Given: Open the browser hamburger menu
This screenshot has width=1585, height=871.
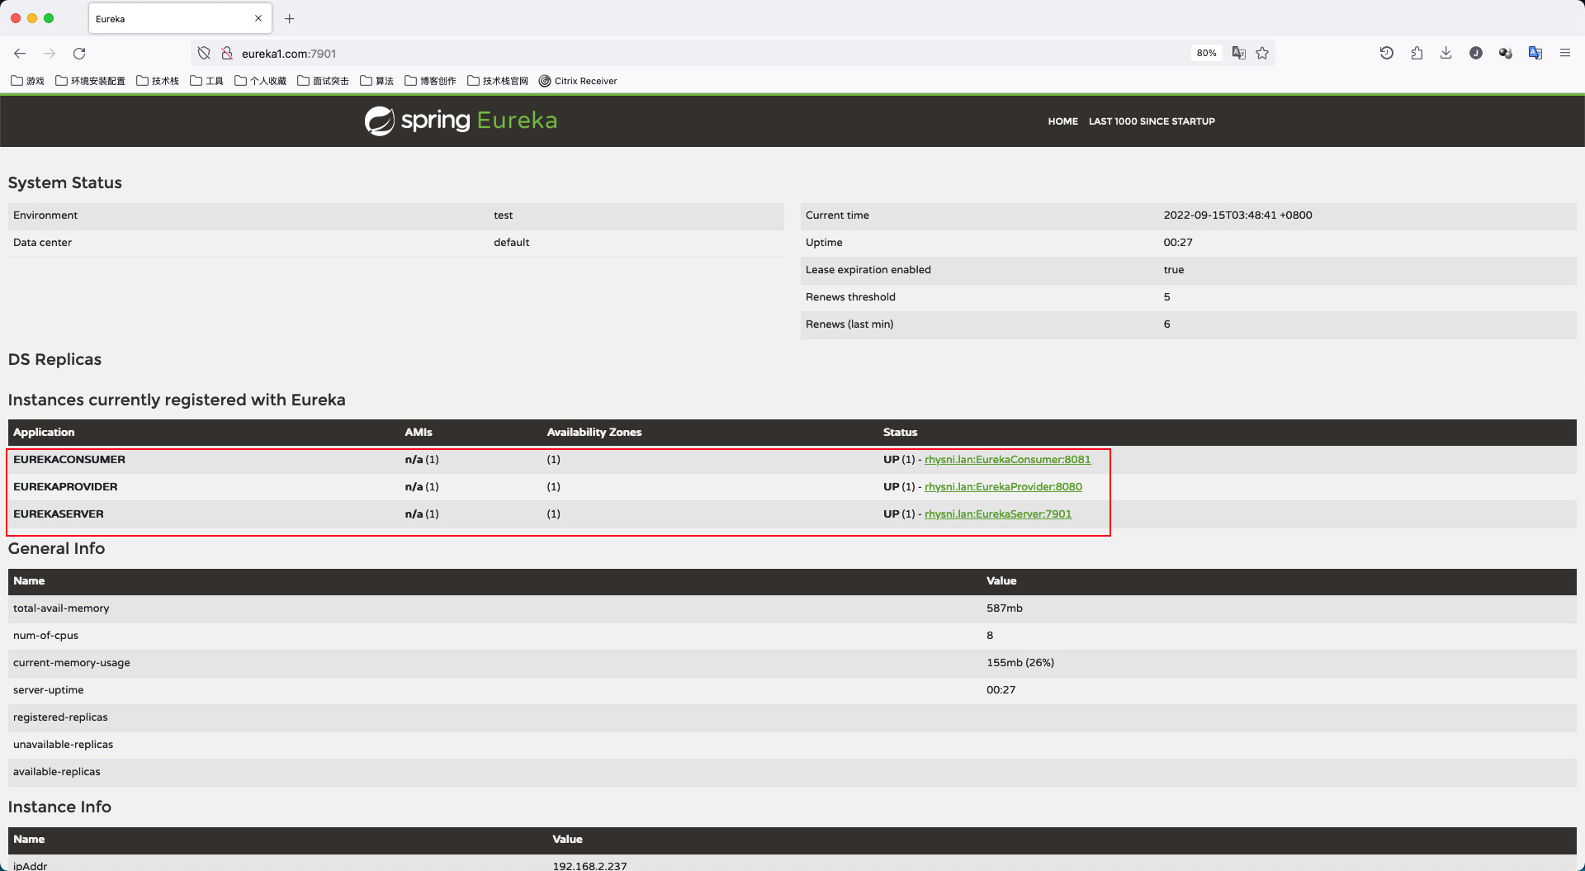Looking at the screenshot, I should 1565,53.
